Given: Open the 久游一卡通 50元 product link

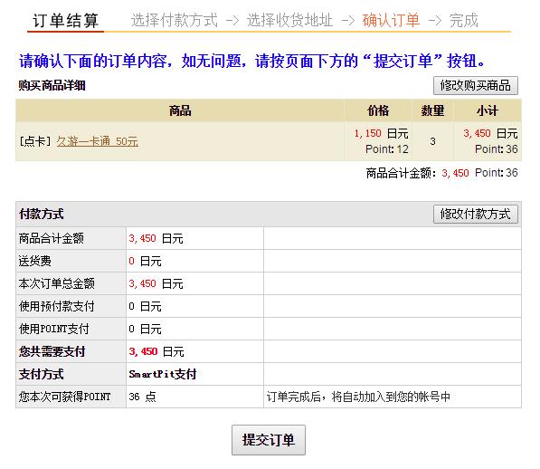Looking at the screenshot, I should point(98,141).
